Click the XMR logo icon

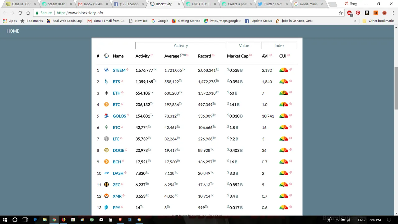[106, 196]
